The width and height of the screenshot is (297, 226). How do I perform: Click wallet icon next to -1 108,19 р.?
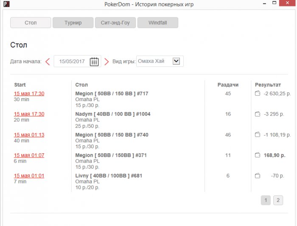tap(258, 135)
